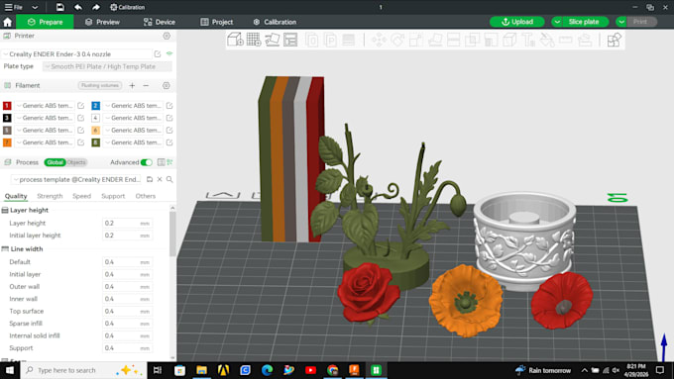Viewport: 674px width, 379px height.
Task: Click the Home icon
Action: pyautogui.click(x=7, y=22)
